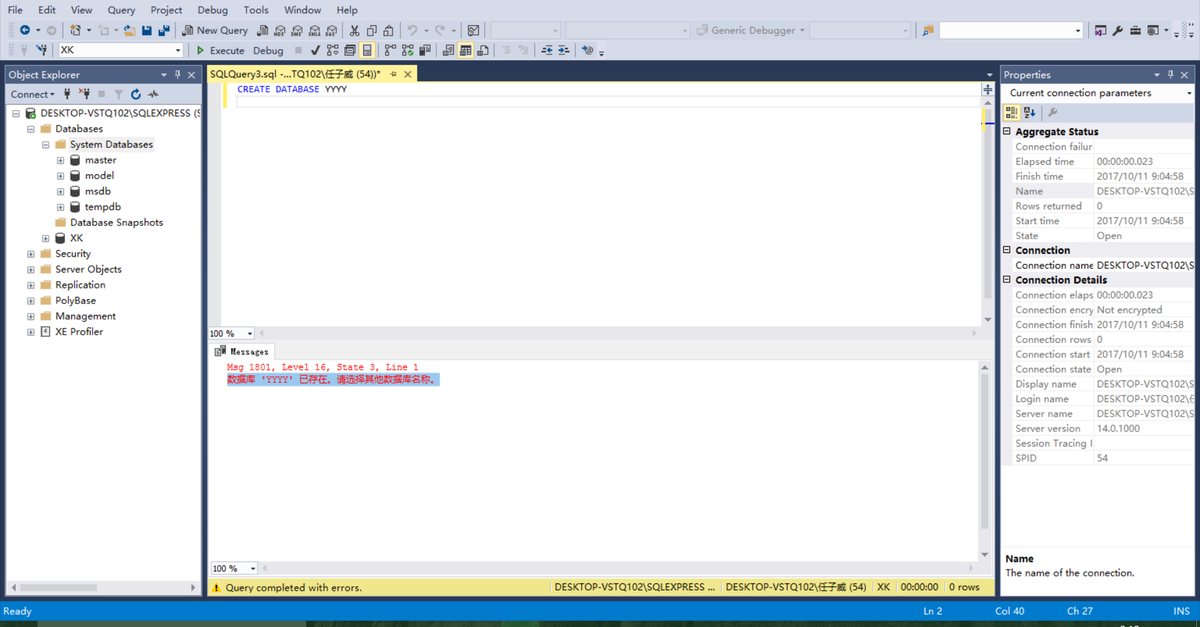The image size is (1200, 627).
Task: Open the XK database dropdown
Action: pos(178,50)
